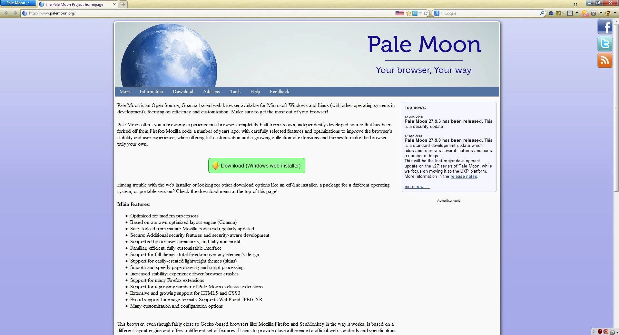Click the 'Main features' heading
619x335 pixels.
[x=133, y=204]
